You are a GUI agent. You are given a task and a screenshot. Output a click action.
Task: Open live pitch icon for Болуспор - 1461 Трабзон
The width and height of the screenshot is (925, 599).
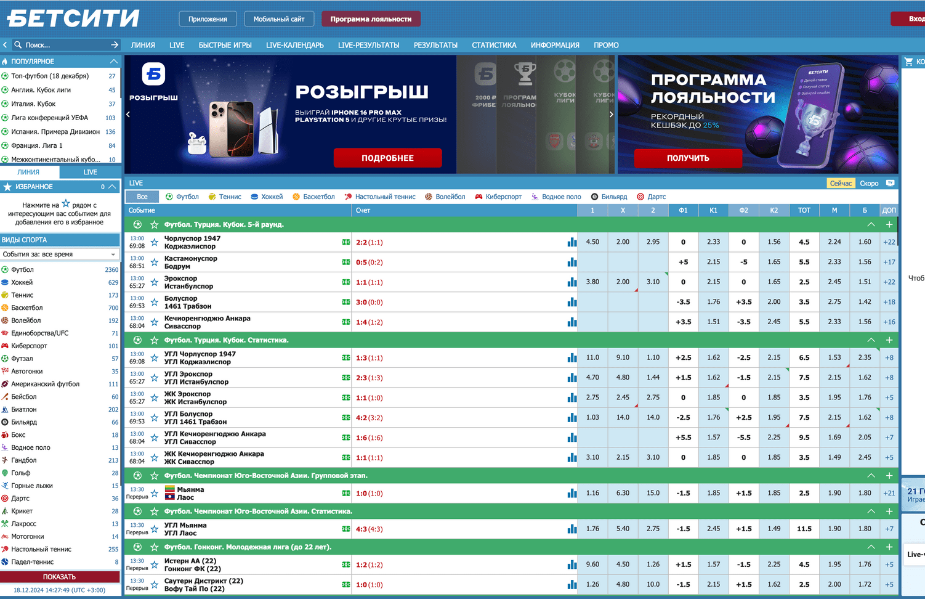[x=346, y=302]
